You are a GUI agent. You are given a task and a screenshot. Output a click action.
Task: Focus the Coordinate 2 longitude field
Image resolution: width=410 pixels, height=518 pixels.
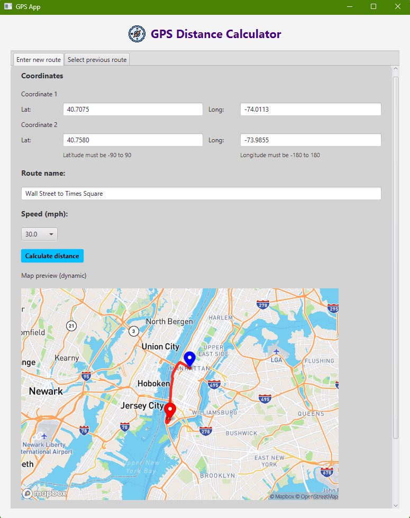click(311, 140)
